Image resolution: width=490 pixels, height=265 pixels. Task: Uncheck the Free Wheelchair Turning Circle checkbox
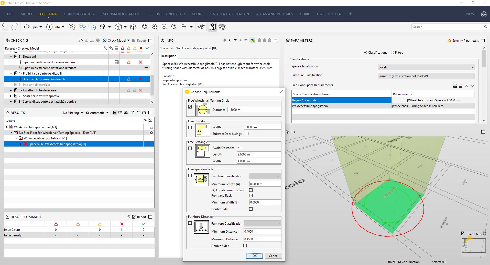click(190, 107)
